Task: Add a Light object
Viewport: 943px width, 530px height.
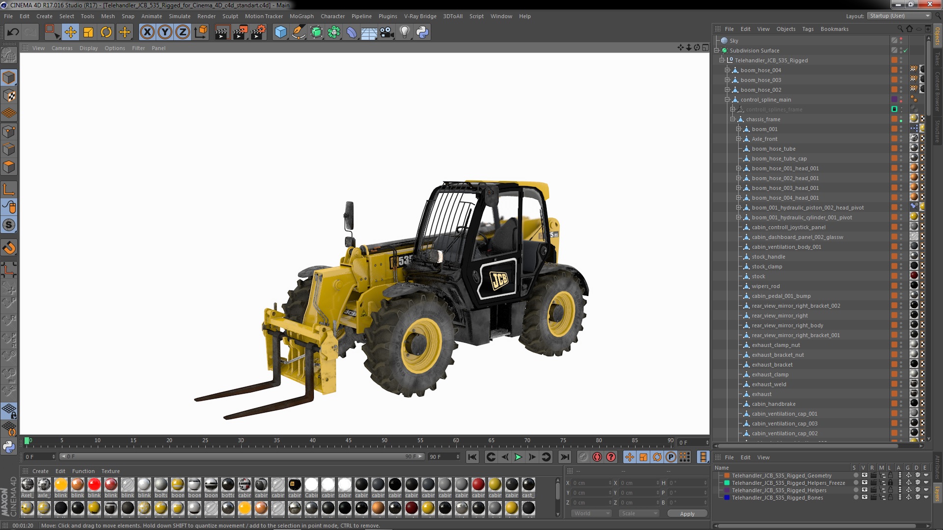Action: coord(404,32)
